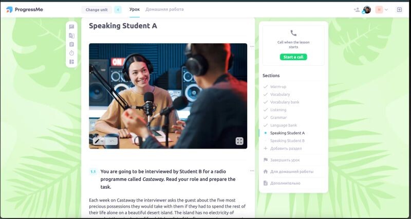Select the Урок tab
Screen dimensions: 411x219
pyautogui.click(x=135, y=9)
